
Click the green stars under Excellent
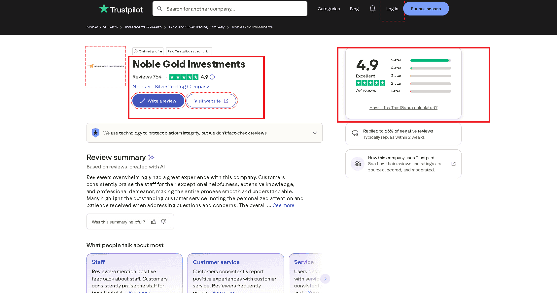point(370,83)
